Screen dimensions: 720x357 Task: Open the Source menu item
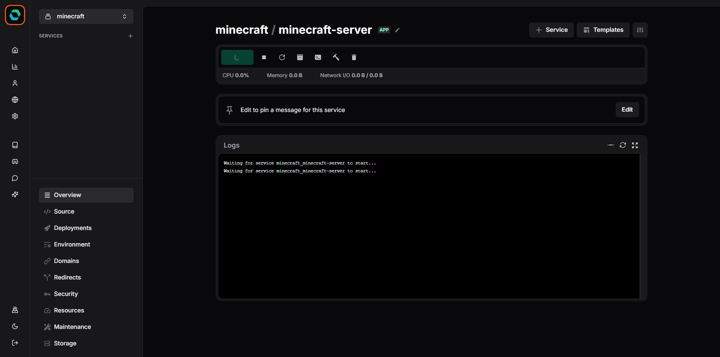pos(86,212)
